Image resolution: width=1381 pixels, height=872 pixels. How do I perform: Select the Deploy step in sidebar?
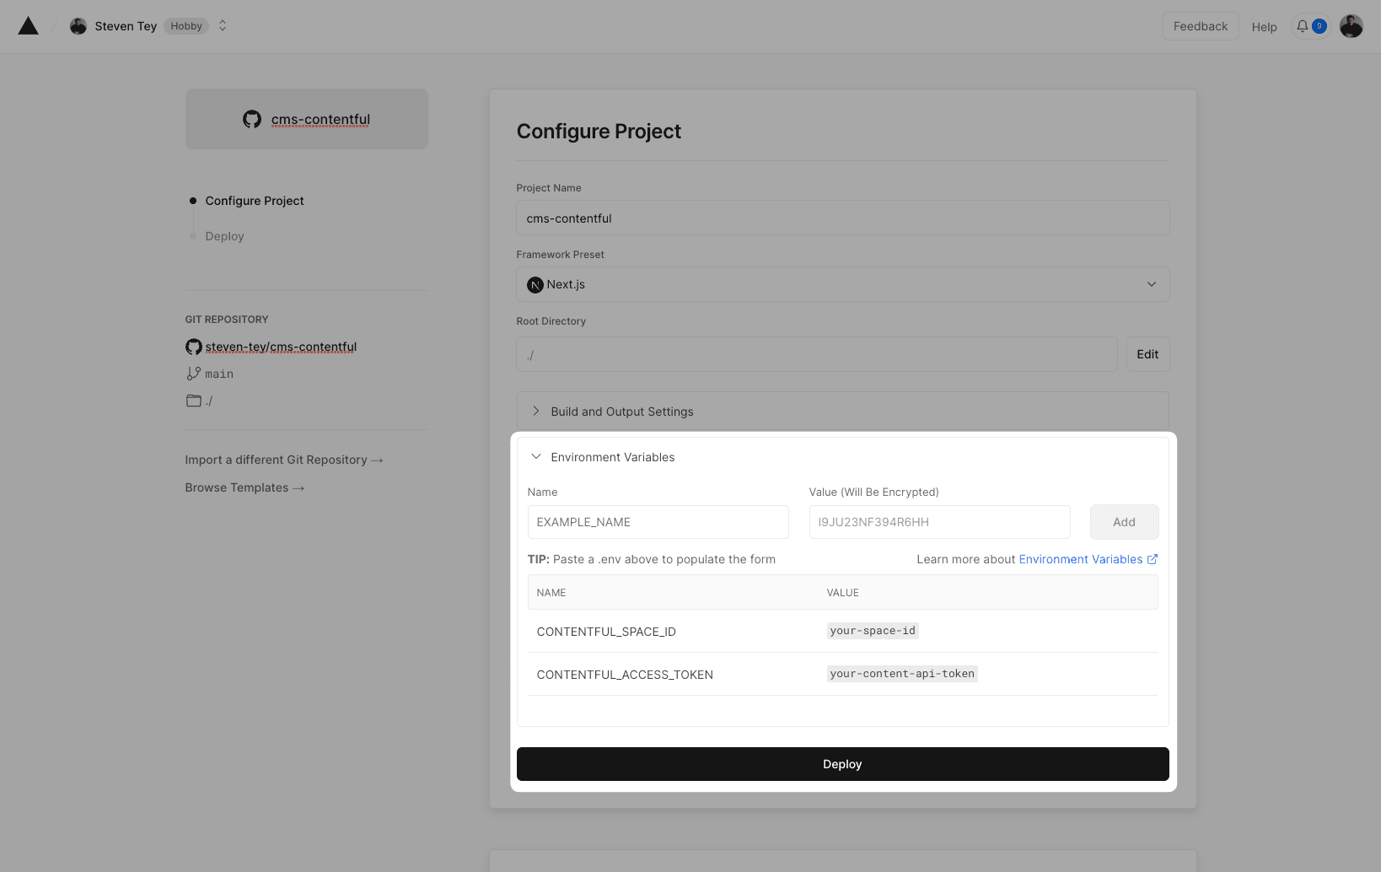(224, 236)
